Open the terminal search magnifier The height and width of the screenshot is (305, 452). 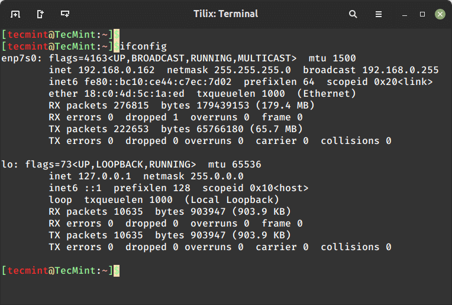click(x=353, y=14)
